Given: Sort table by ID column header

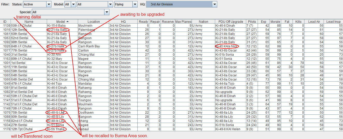Looking at the screenshot, I should [x=5, y=21].
